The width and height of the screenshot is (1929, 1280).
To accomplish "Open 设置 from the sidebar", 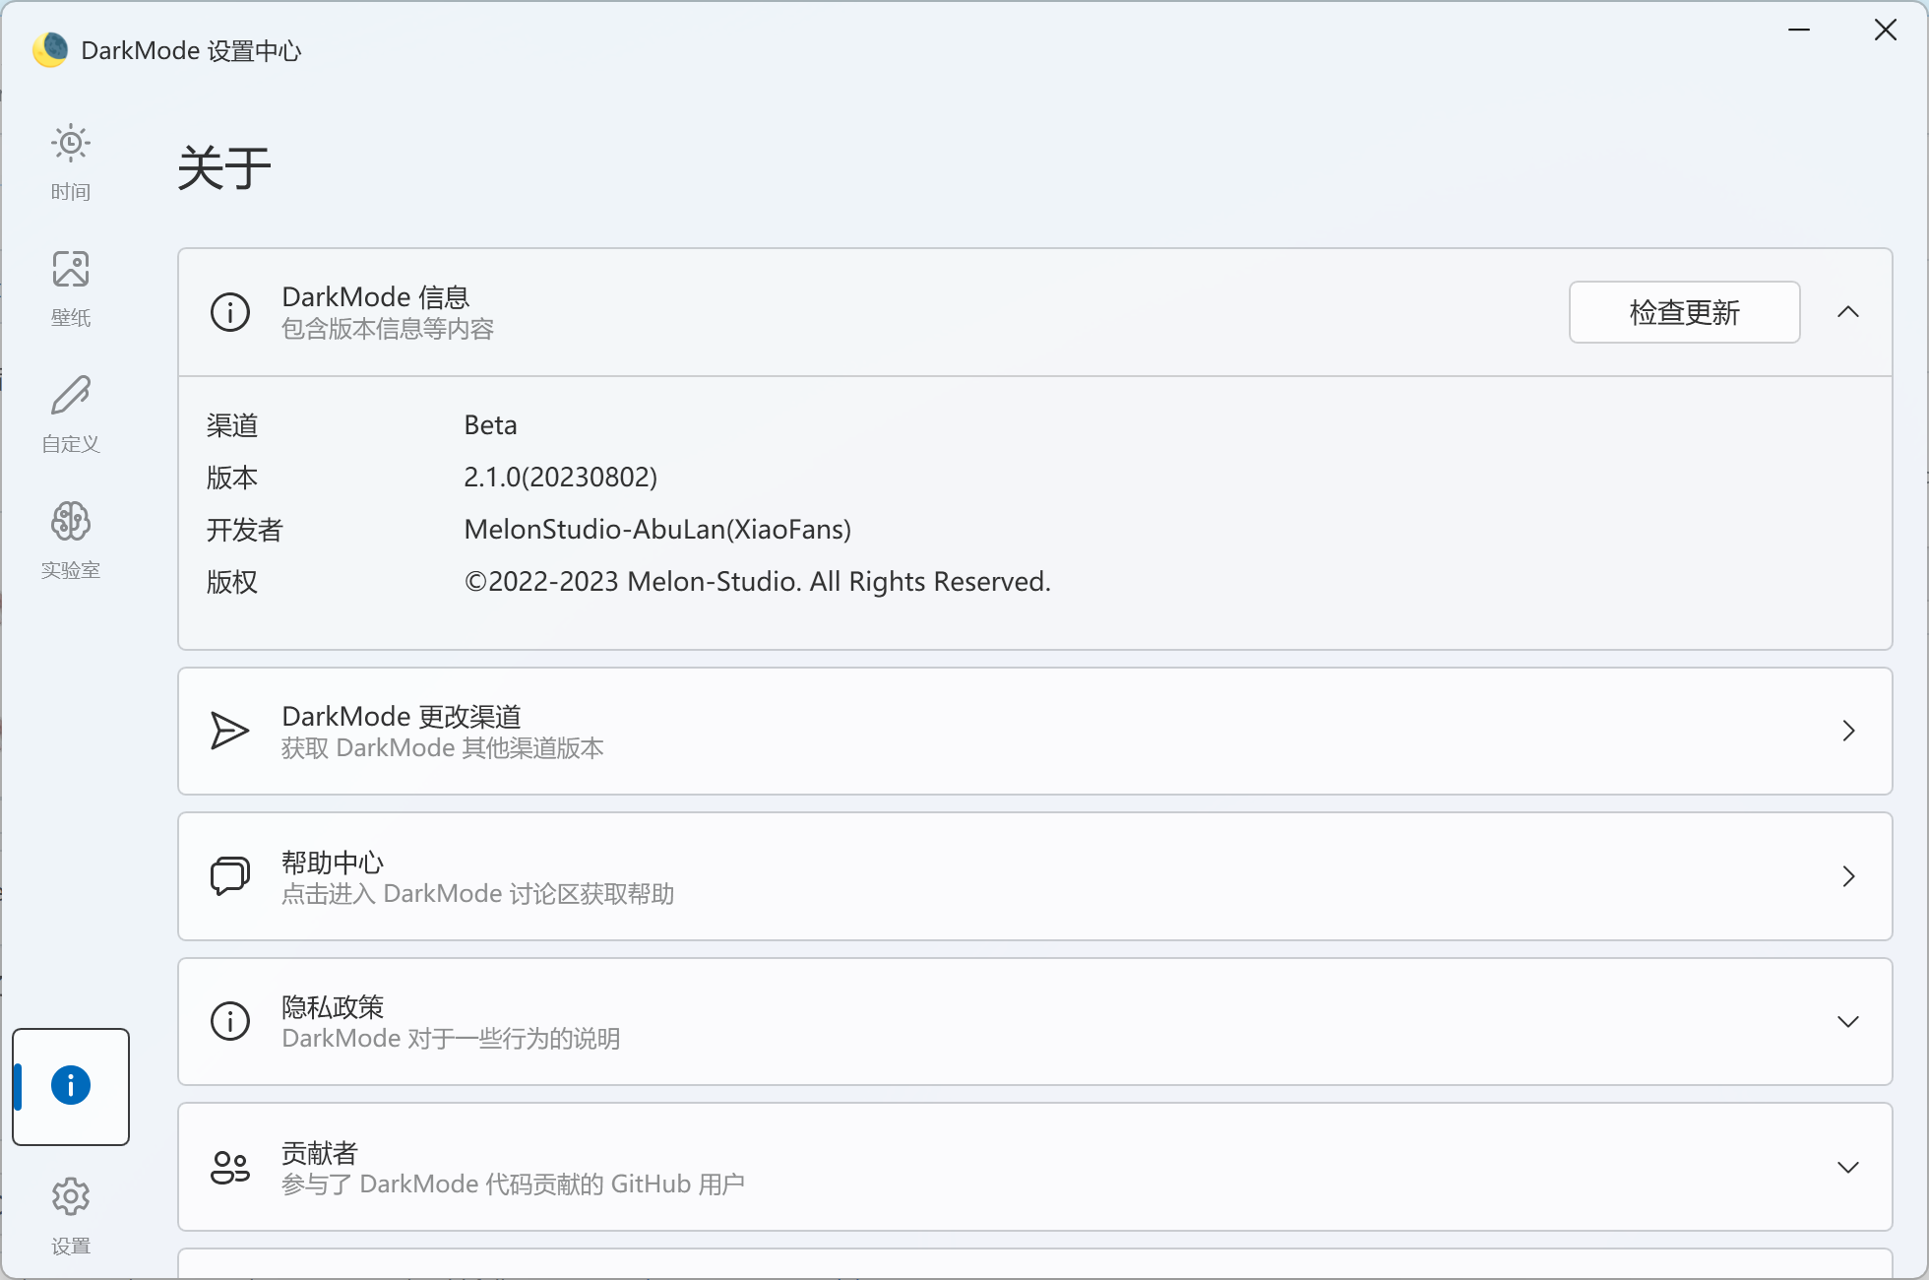I will click(70, 1216).
